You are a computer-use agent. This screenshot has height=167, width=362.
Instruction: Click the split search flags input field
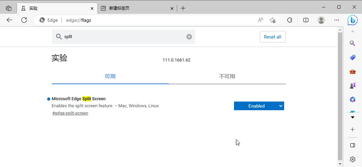click(x=124, y=37)
